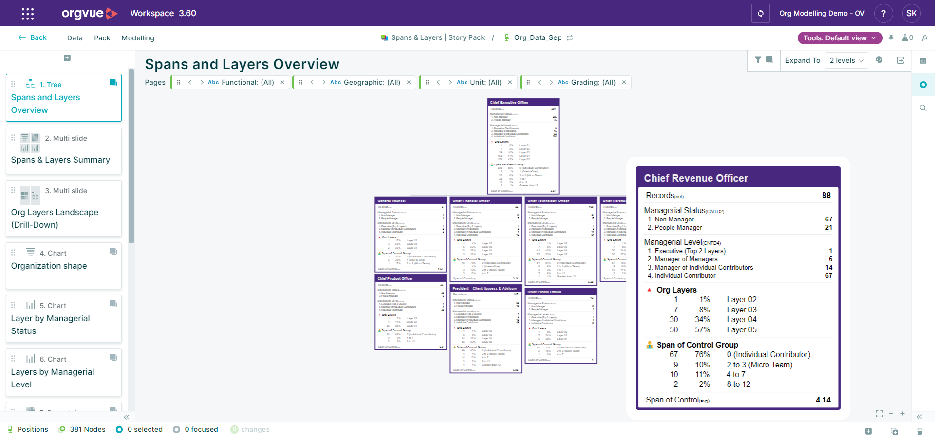Click the export arrow icon
935x439 pixels.
tap(900, 60)
